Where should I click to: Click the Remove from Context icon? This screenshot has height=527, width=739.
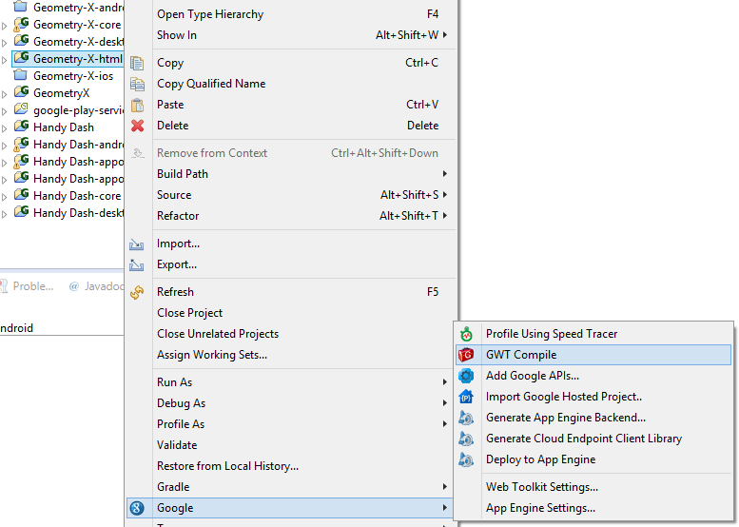point(137,153)
